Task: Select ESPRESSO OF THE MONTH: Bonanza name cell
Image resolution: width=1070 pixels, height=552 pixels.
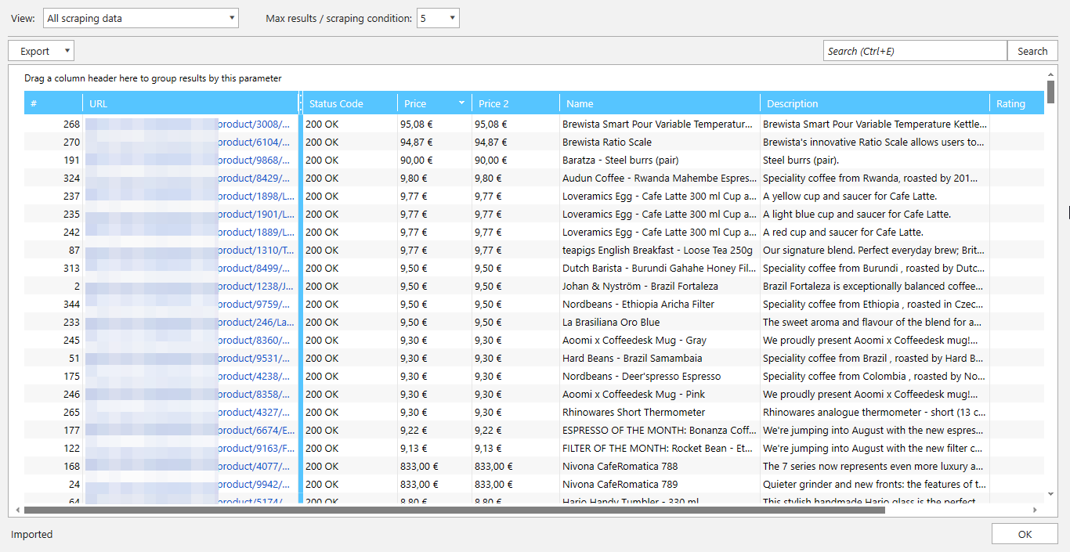Action: 660,430
